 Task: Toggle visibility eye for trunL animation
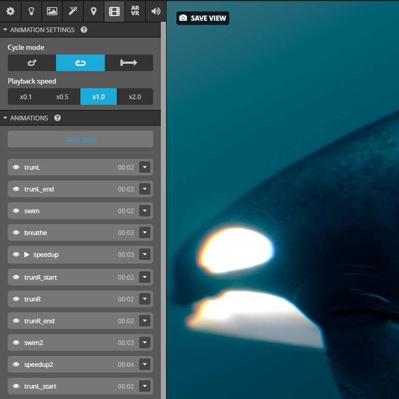[x=16, y=168]
